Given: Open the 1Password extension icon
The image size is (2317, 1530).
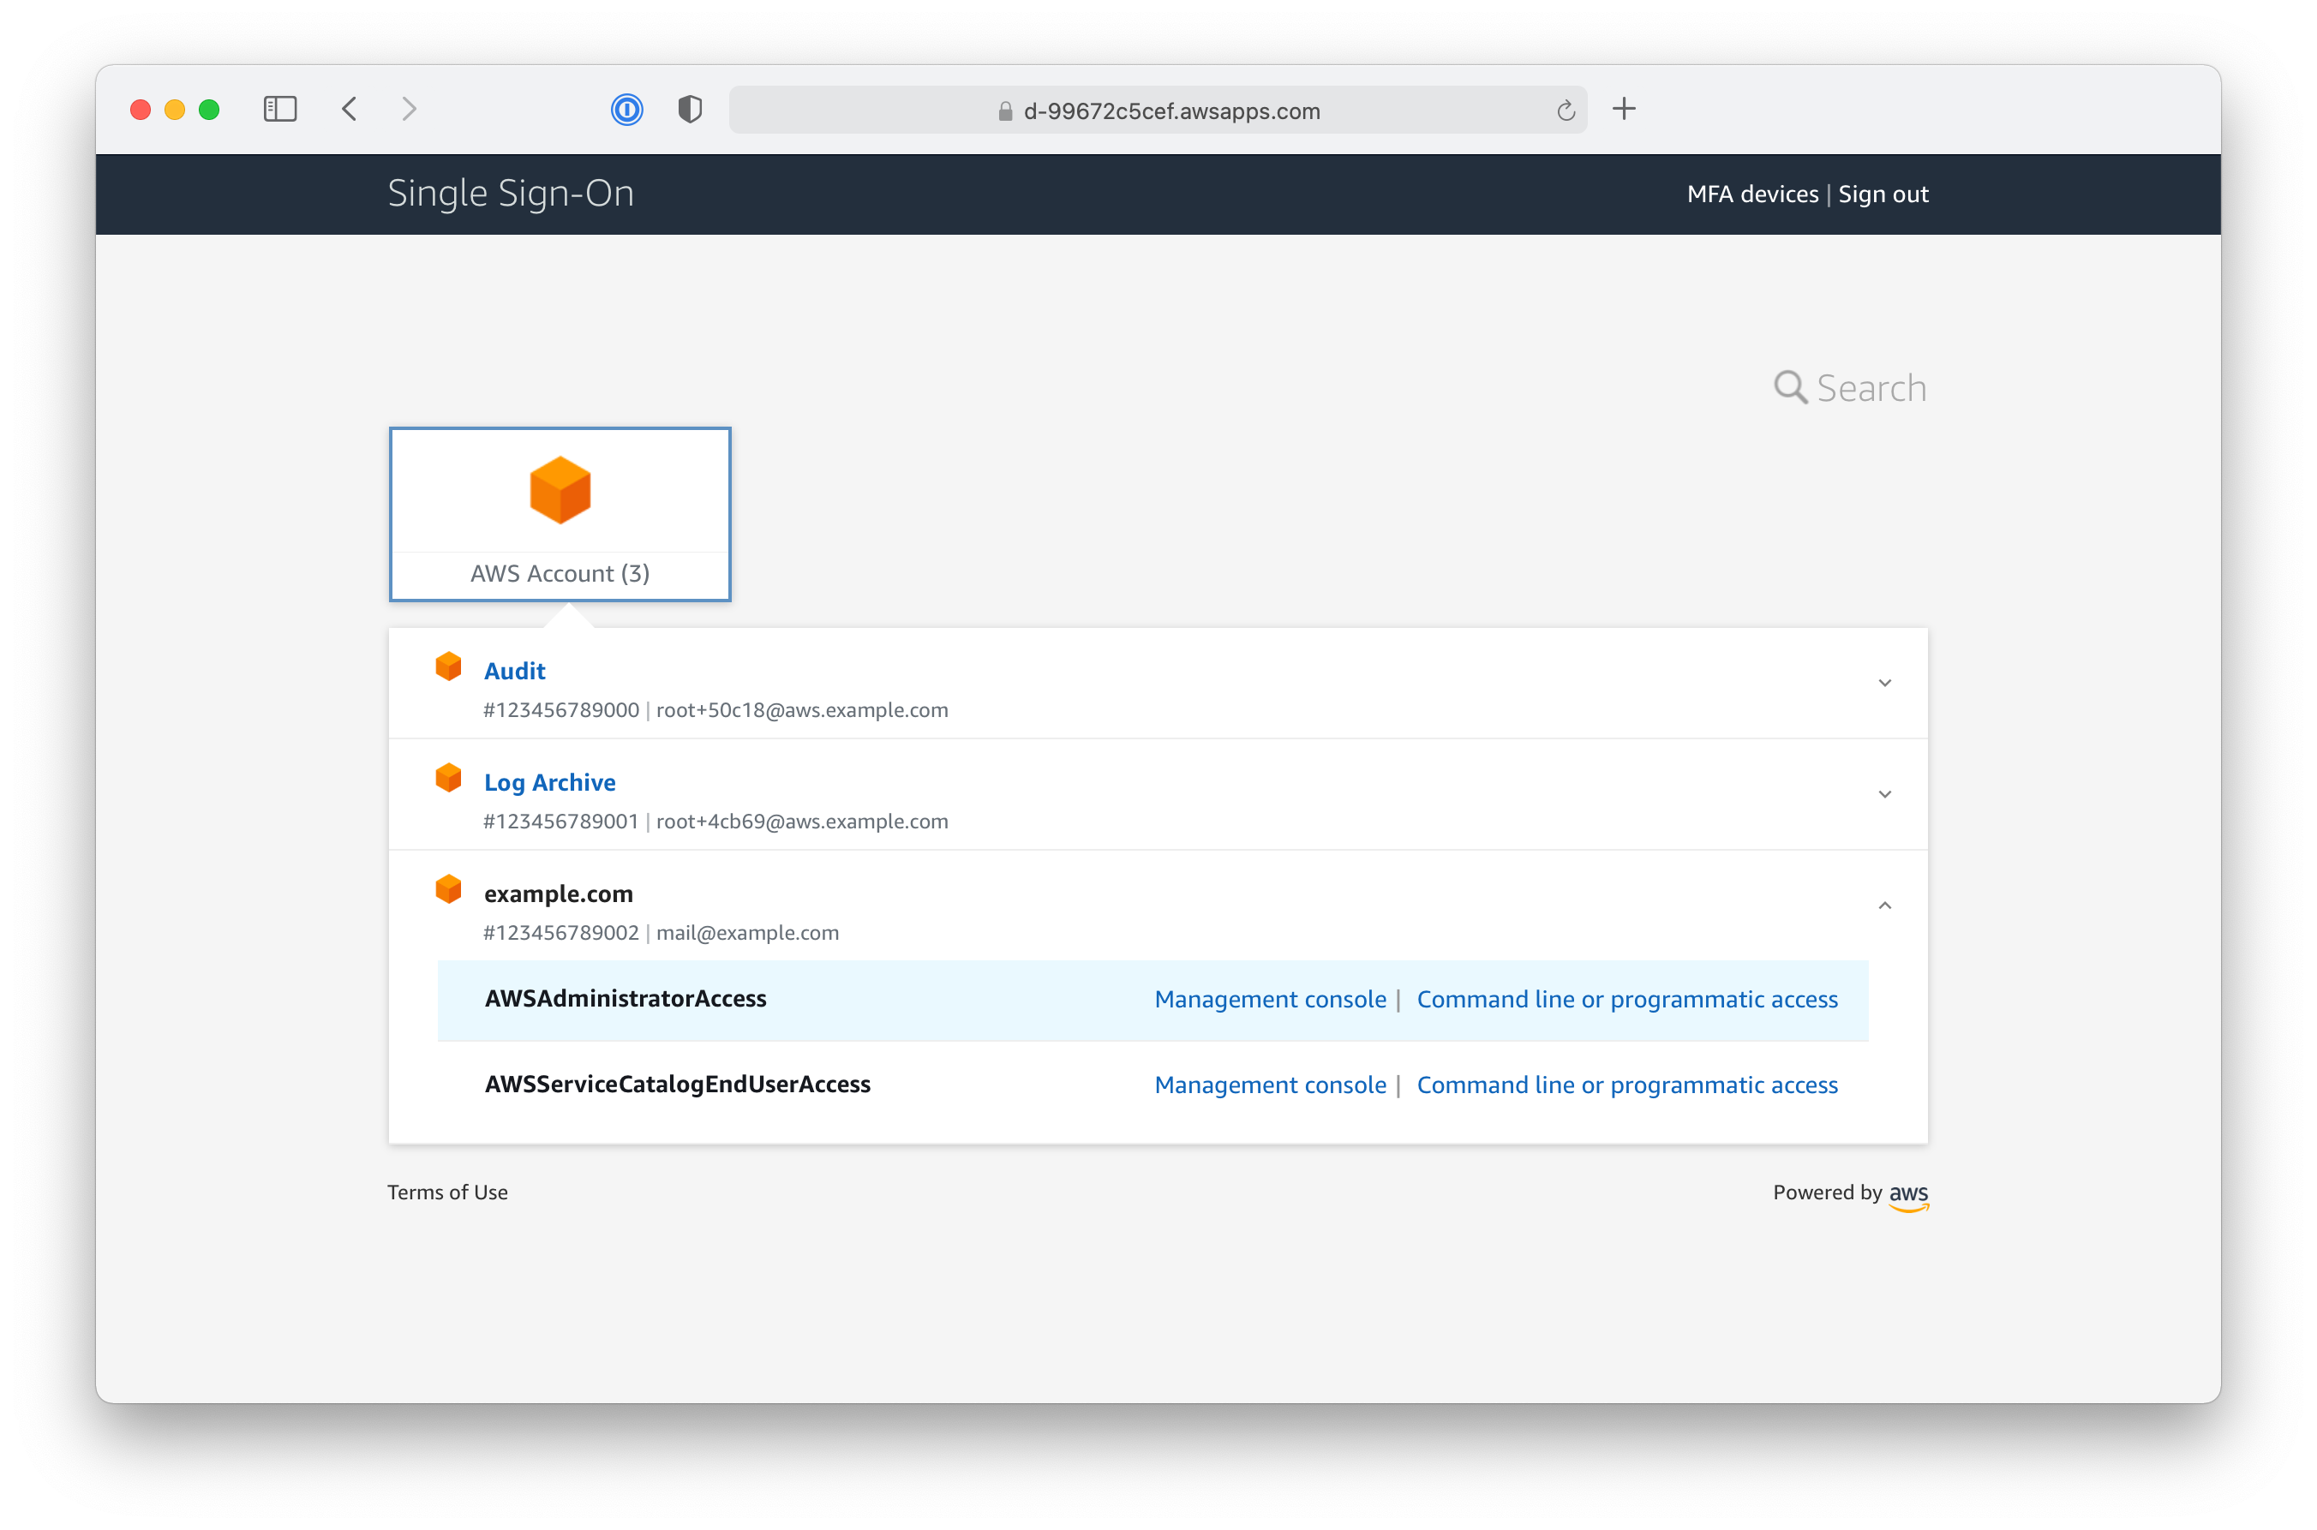Looking at the screenshot, I should point(626,110).
